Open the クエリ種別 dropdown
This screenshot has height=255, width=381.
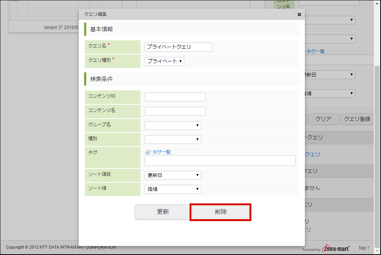164,61
